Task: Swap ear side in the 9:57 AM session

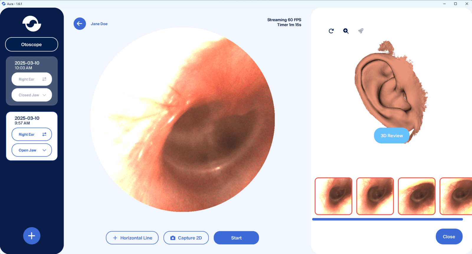Action: [44, 134]
